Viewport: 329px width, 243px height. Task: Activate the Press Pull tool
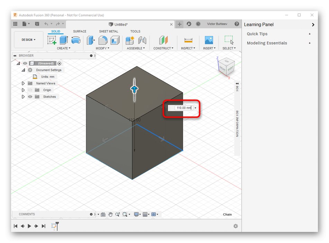pos(91,40)
